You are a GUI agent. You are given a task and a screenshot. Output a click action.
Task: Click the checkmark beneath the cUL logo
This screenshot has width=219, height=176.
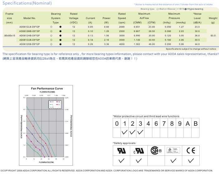pos(139,160)
